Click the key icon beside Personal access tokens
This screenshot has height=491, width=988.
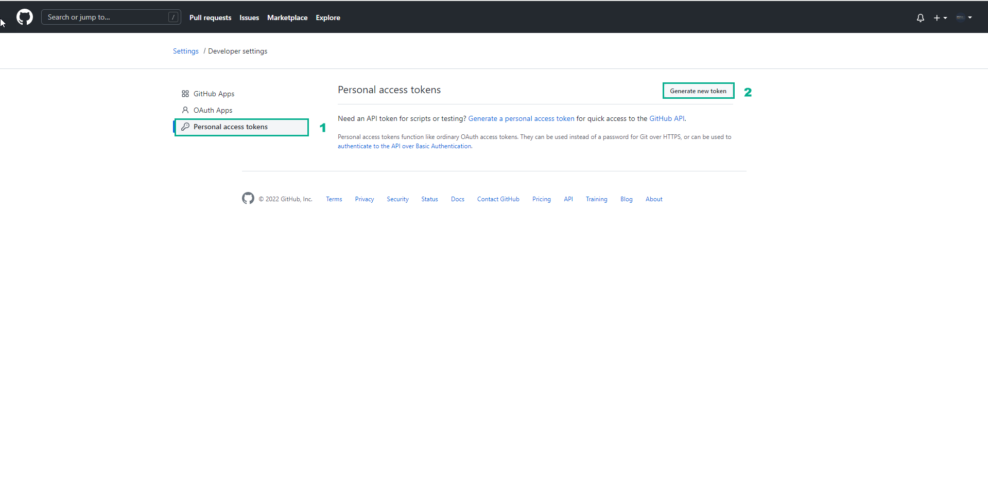(x=185, y=127)
